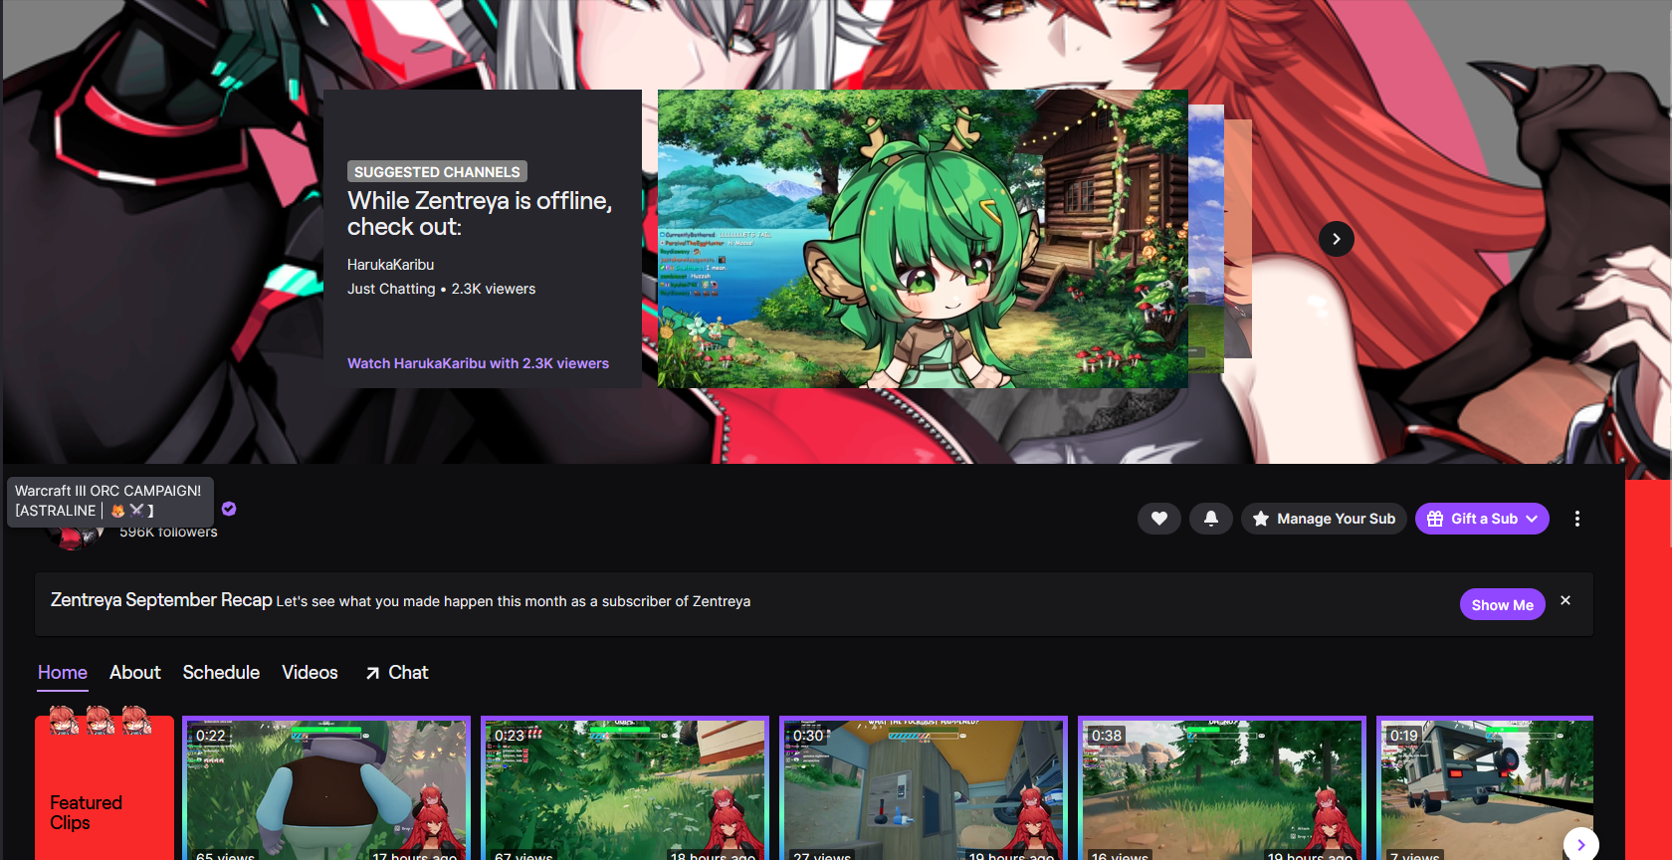Open the Schedule tab

pos(221,673)
